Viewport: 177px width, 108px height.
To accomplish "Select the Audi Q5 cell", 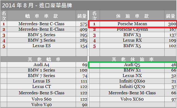I will tap(132, 65).
